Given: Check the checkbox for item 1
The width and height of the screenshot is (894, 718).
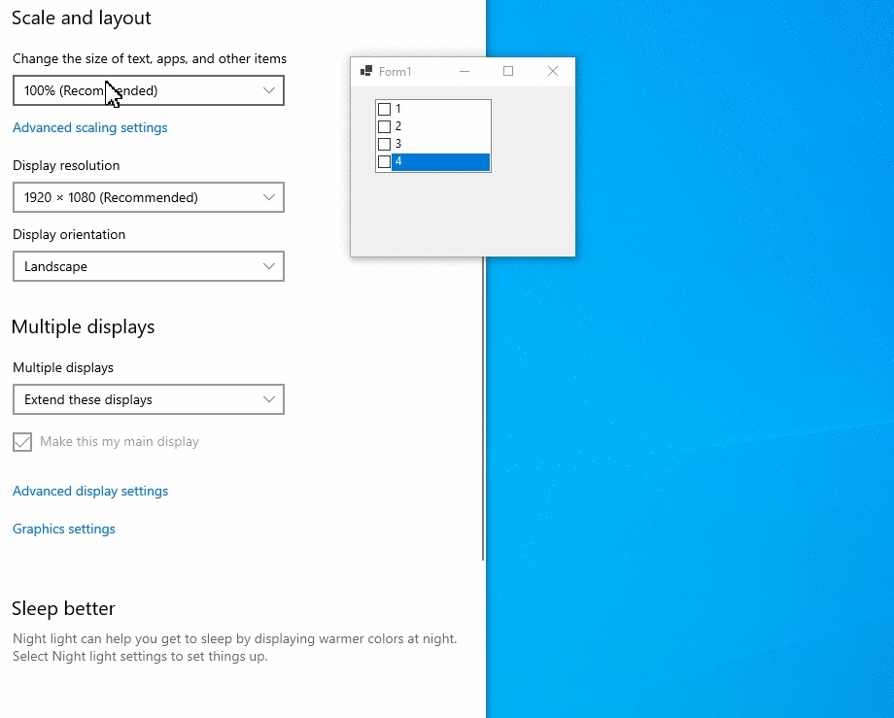Looking at the screenshot, I should pyautogui.click(x=385, y=109).
